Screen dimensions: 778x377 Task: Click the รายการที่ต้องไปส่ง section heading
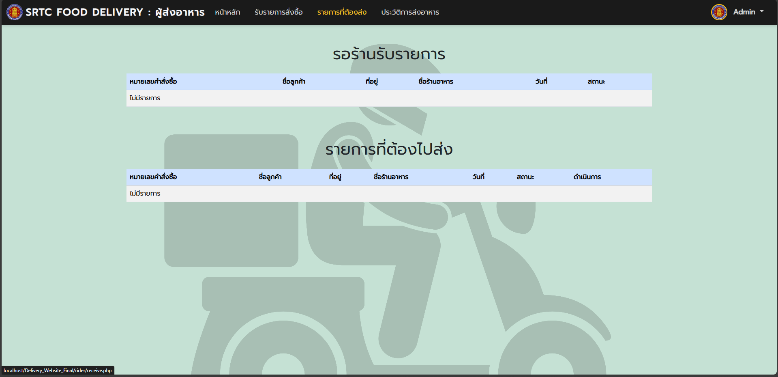click(x=389, y=149)
